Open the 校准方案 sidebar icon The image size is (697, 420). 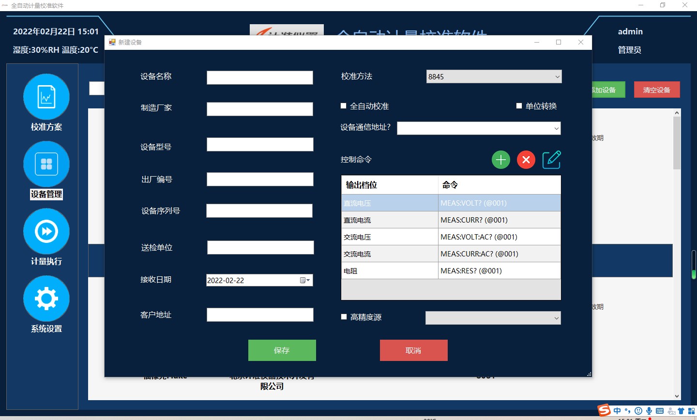46,97
